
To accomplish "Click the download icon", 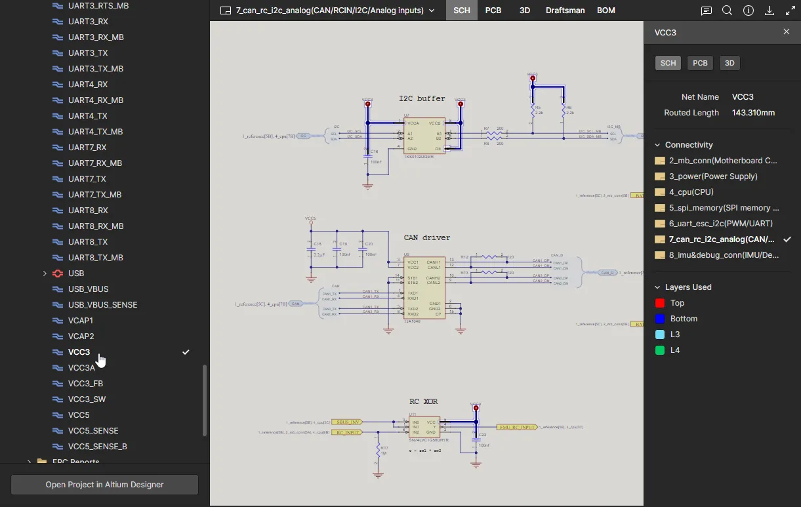I will (x=770, y=11).
